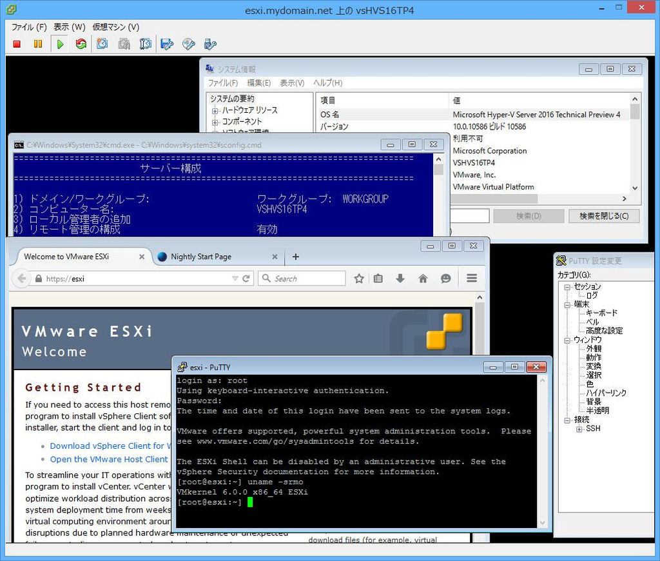This screenshot has width=660, height=561.
Task: Select キーボード in the PuTTY category tree
Action: [x=601, y=313]
